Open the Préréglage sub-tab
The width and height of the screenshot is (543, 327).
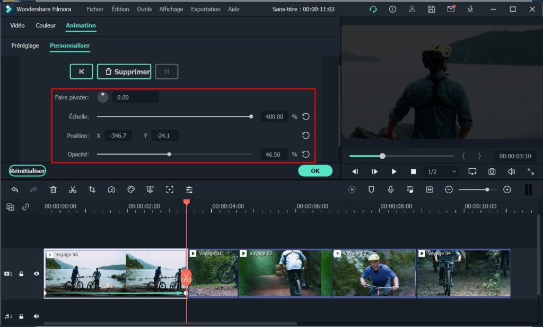(25, 46)
